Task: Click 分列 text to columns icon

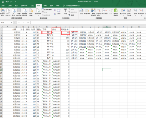Action: point(81,12)
